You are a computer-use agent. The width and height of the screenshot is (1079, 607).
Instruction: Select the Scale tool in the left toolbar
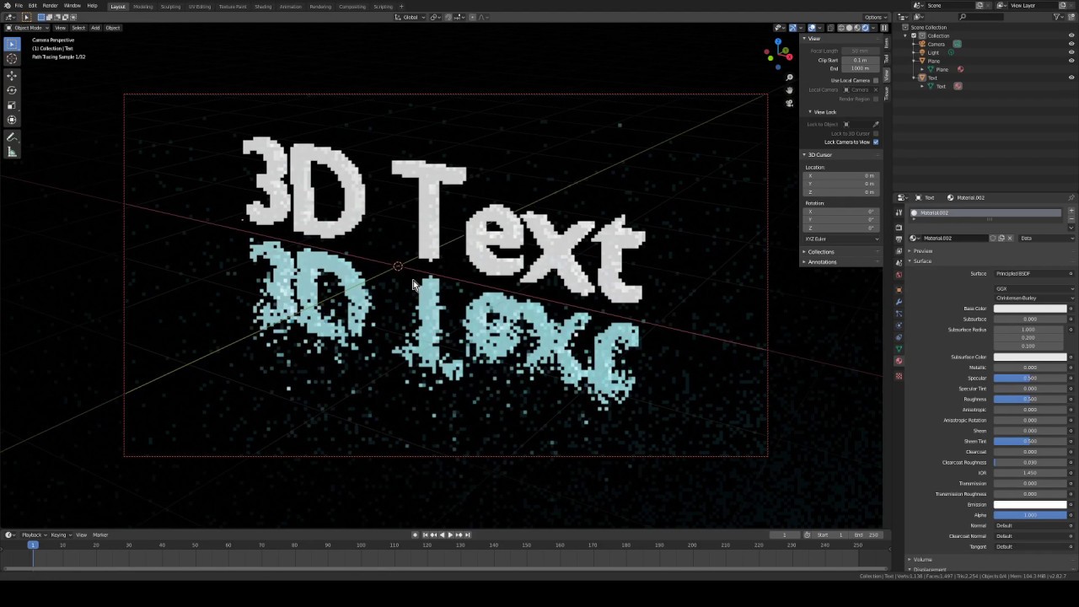(x=12, y=105)
